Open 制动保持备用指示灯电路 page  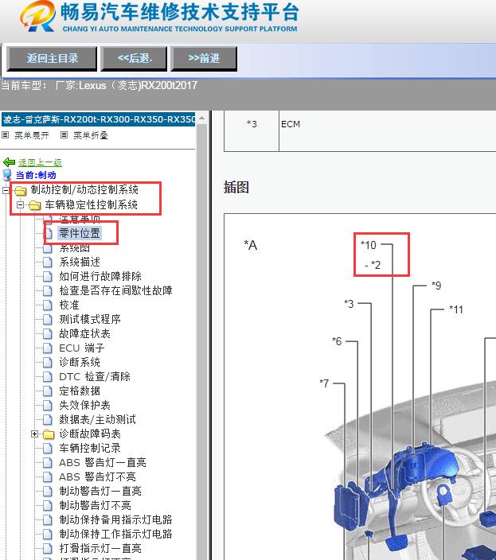(115, 519)
